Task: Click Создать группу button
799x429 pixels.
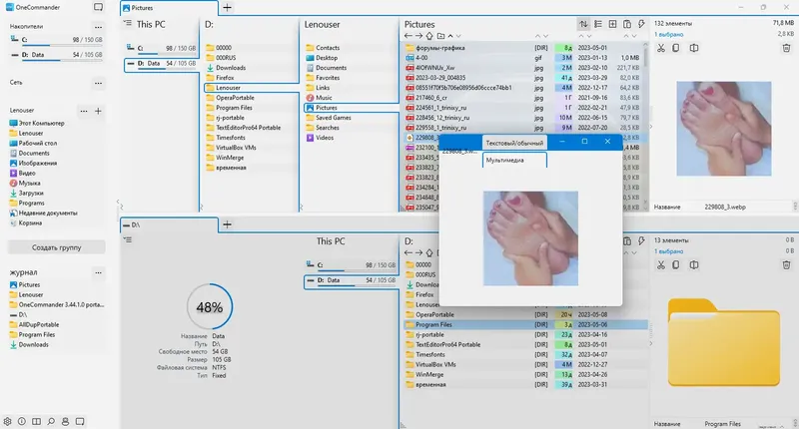Action: [57, 247]
